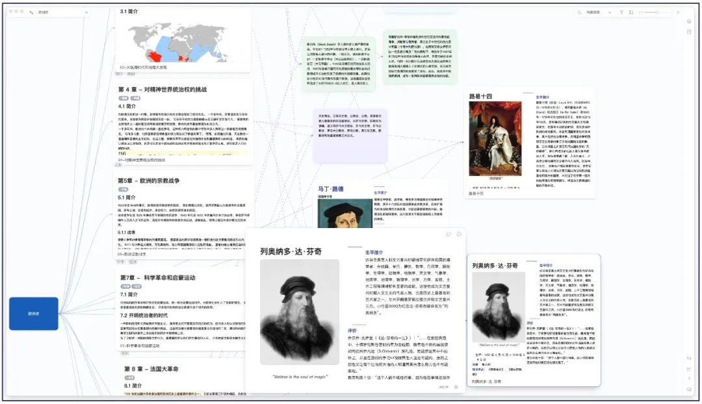Click the large da Vinci portrait in popup card
The width and height of the screenshot is (702, 404).
point(300,312)
